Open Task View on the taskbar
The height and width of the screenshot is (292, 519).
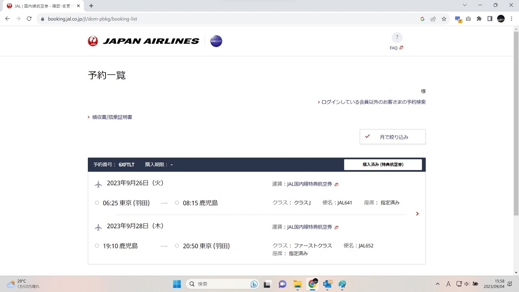point(267,284)
